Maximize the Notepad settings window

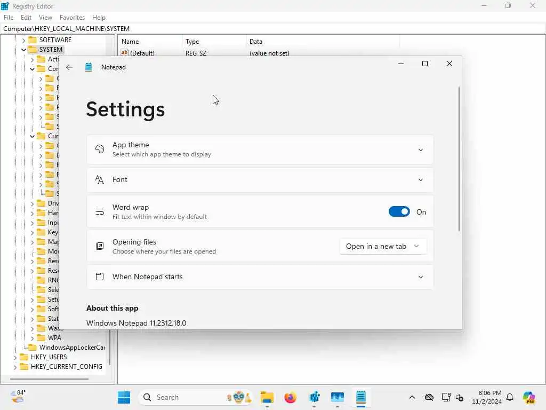[425, 64]
